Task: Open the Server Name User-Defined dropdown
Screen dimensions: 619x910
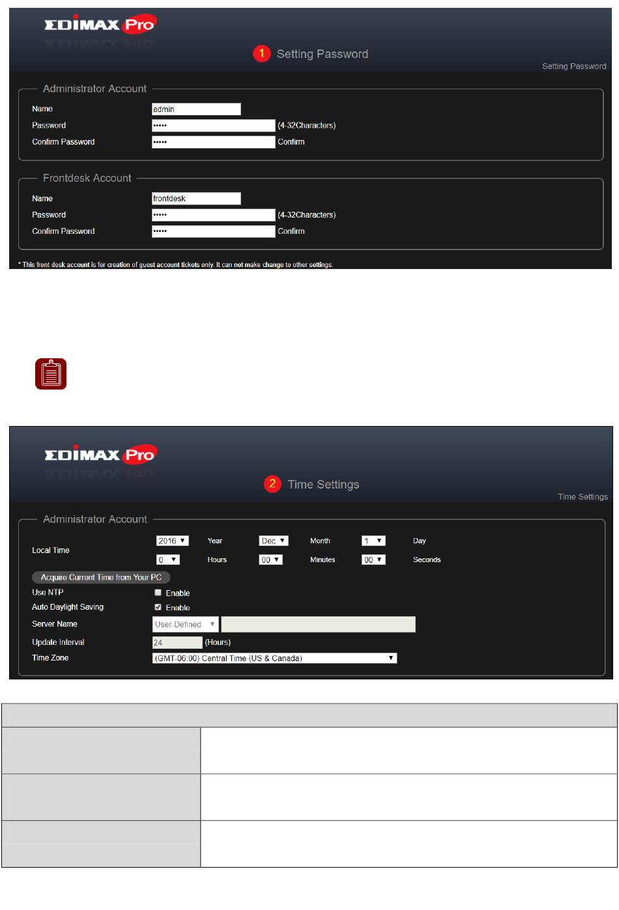Action: click(x=185, y=624)
